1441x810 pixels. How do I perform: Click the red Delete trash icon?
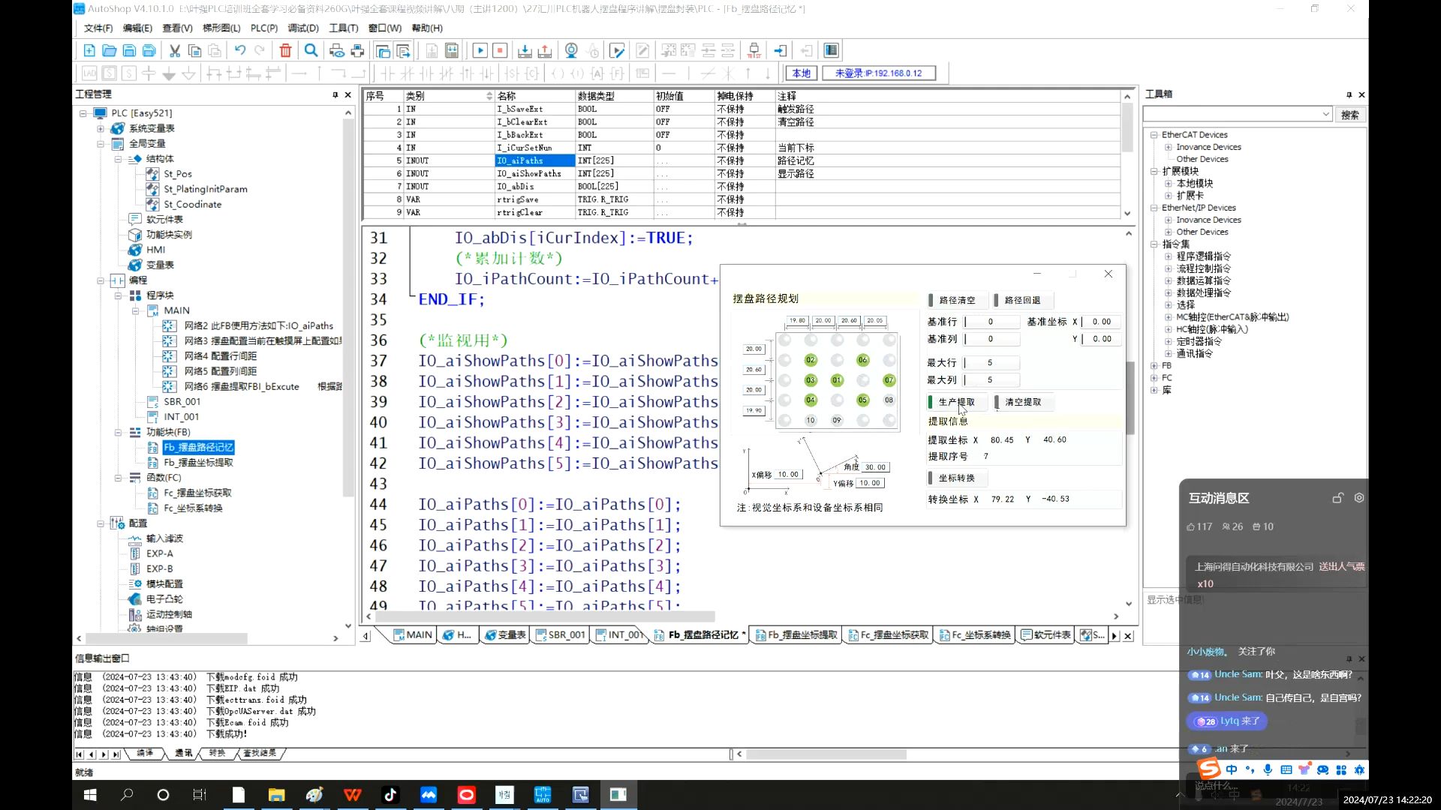[285, 51]
